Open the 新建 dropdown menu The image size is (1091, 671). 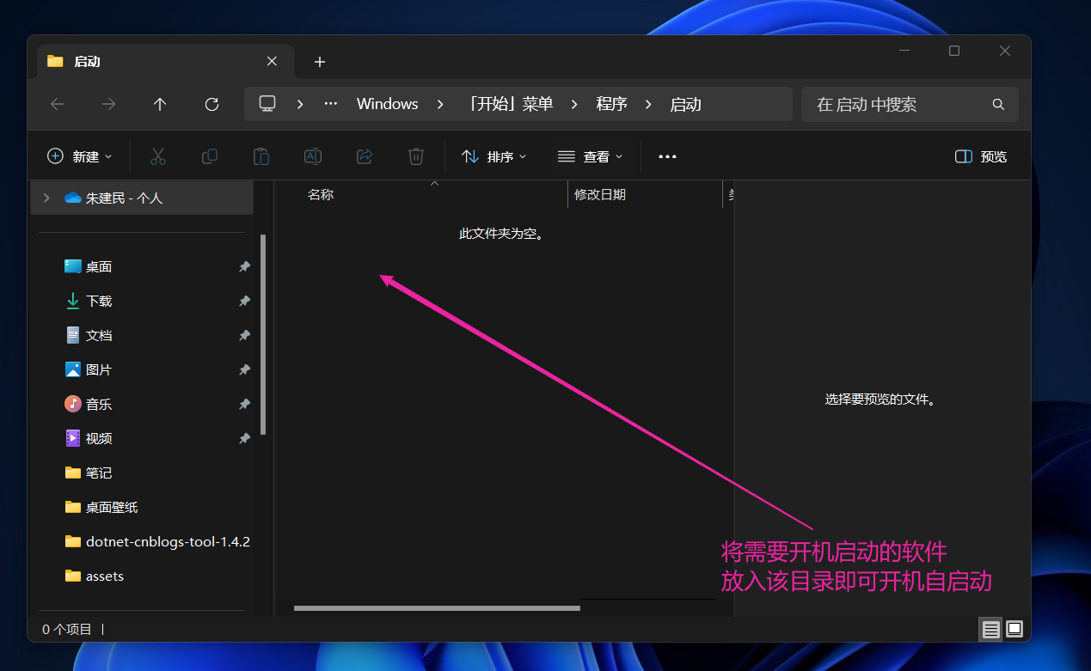pos(79,156)
